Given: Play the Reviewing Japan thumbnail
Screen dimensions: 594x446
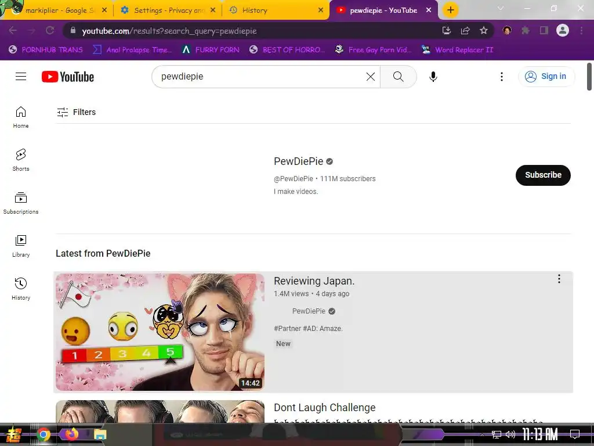Looking at the screenshot, I should click(x=160, y=332).
